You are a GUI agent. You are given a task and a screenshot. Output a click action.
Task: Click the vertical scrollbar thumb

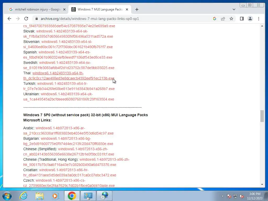point(262,116)
